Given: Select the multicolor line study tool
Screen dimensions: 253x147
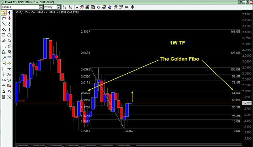Looking at the screenshot, I should point(4,58).
